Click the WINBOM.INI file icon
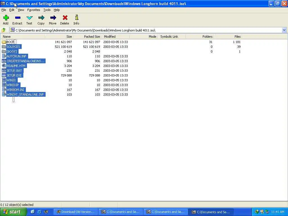Viewport: 288px width, 216px height. click(4, 90)
